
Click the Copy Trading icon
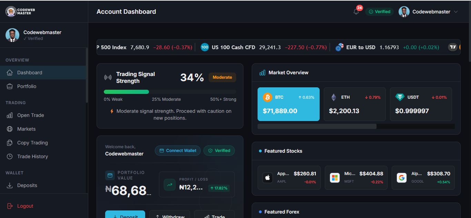click(10, 143)
